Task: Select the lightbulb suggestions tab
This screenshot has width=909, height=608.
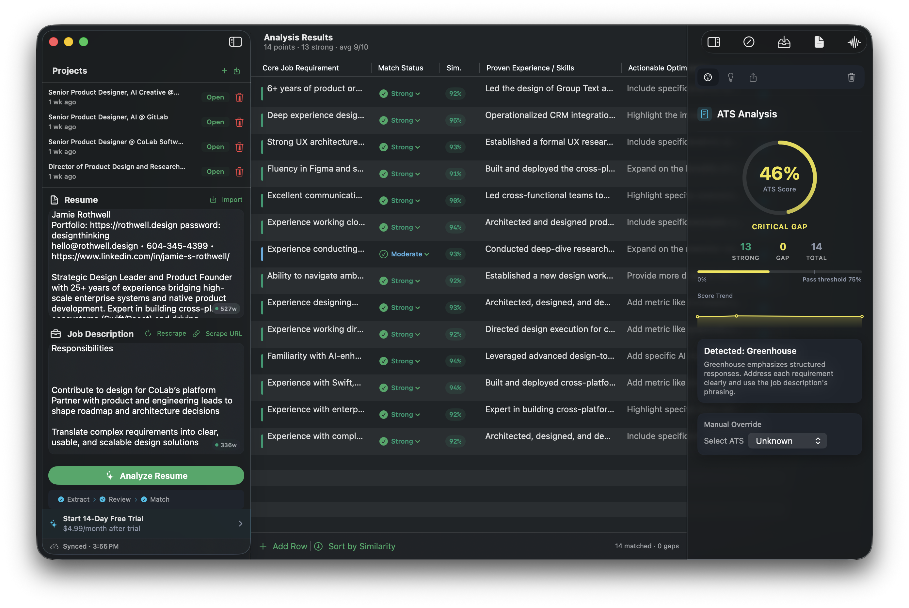Action: tap(730, 77)
